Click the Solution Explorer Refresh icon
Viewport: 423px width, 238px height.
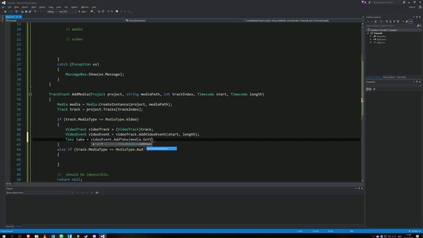(x=391, y=22)
